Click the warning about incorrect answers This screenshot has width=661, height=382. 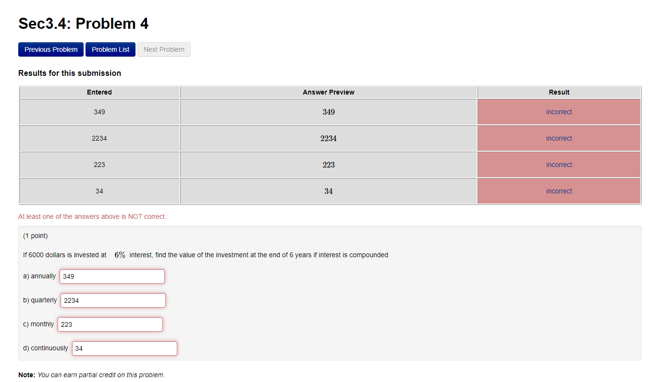93,216
